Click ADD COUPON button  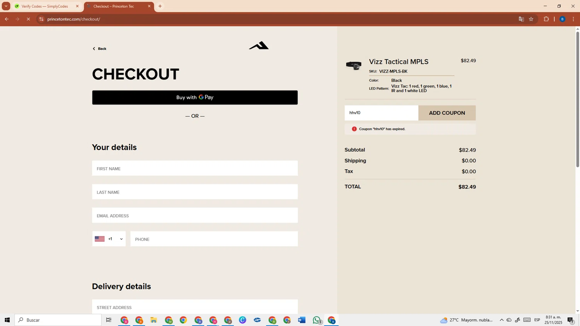(447, 113)
